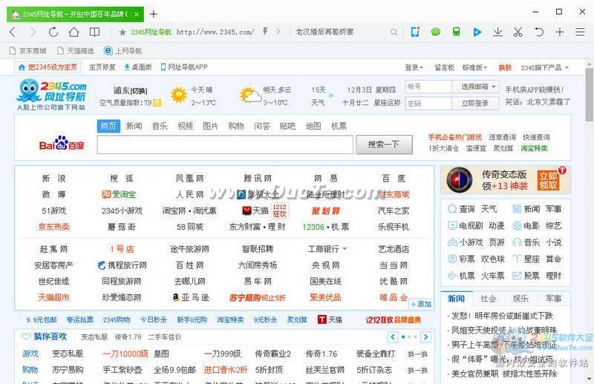Open the 天猫 promo bar link

330,320
